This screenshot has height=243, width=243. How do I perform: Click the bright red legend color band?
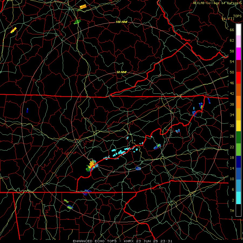tap(238, 78)
